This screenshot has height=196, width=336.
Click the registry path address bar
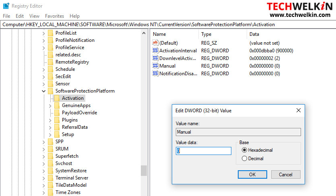168,25
